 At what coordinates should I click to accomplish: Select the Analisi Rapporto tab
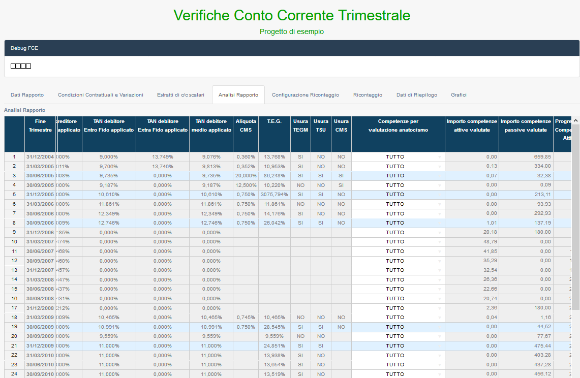[x=238, y=94]
